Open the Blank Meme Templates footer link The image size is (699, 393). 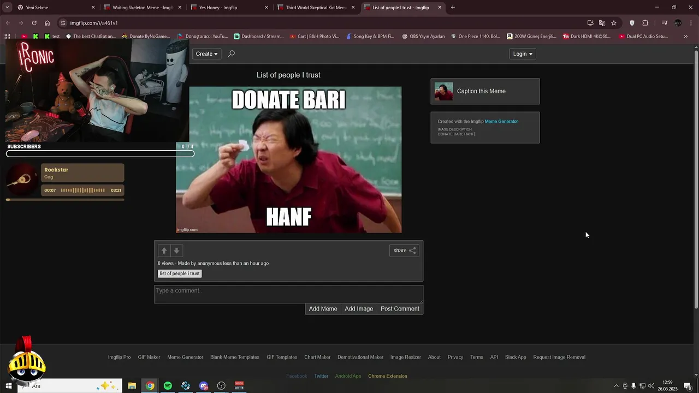(235, 357)
